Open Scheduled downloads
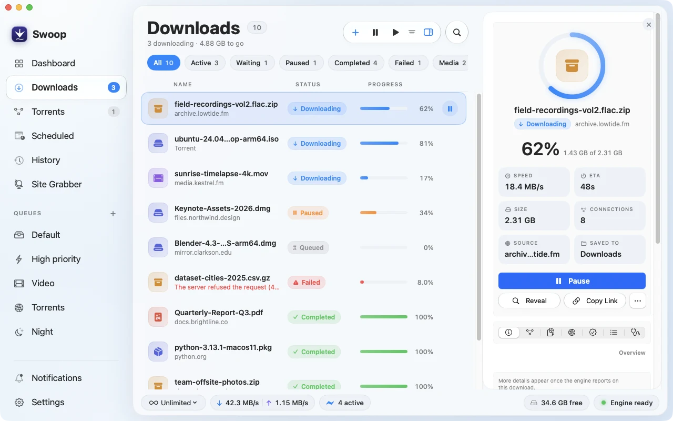The image size is (673, 421). click(66, 136)
